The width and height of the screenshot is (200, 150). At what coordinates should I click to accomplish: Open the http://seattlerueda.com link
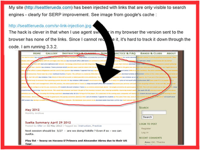click(48, 8)
